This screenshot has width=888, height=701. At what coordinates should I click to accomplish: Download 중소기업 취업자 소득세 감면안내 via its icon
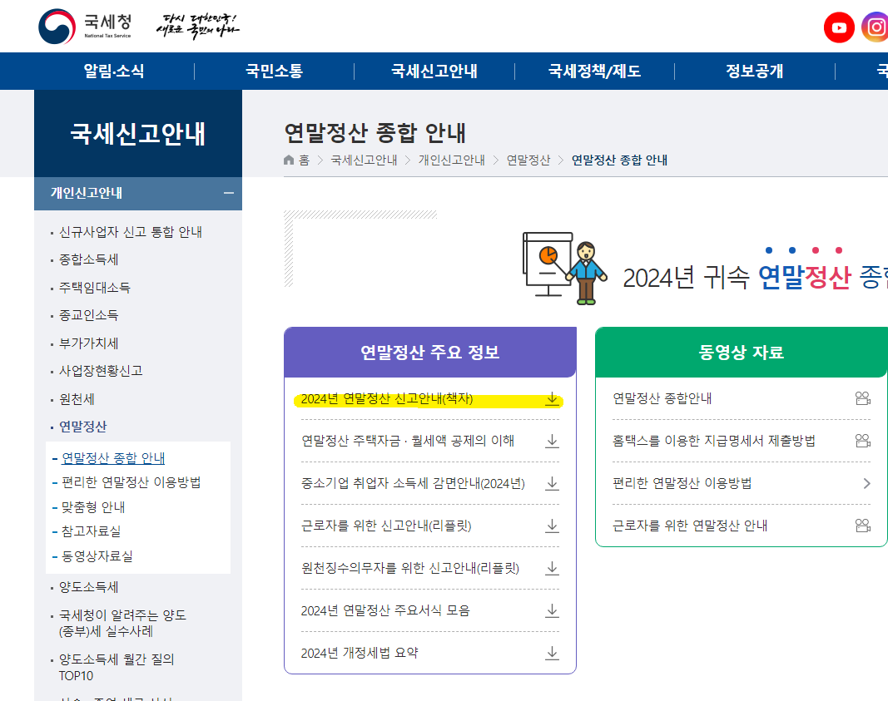click(x=552, y=483)
